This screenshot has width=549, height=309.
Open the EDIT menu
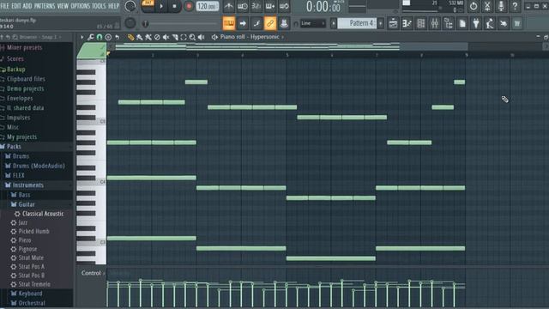pos(16,6)
